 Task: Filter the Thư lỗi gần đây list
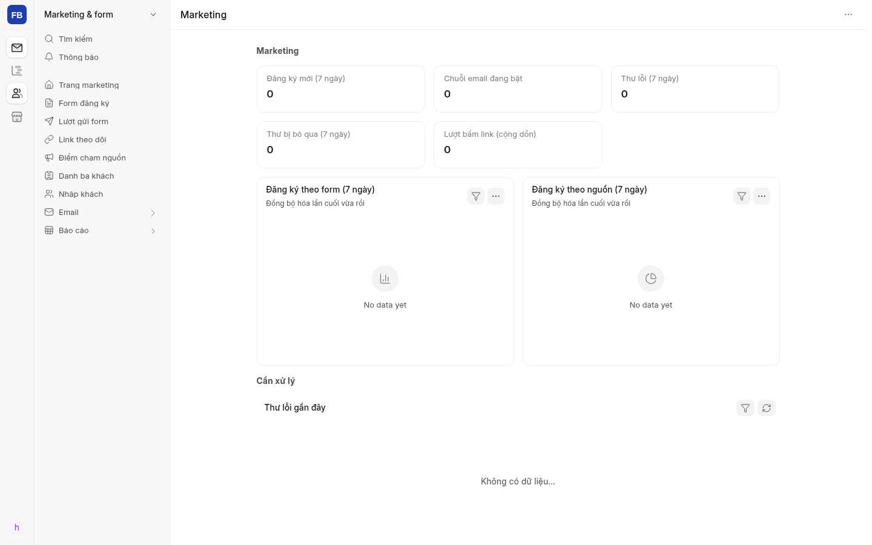coord(745,408)
